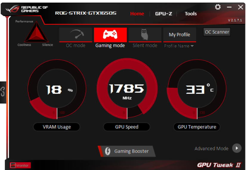This screenshot has width=246, height=170.
Task: Click the performance triangle indicator
Action: coord(36,32)
